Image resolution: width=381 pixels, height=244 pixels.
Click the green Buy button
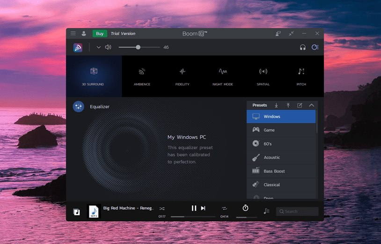click(x=100, y=34)
